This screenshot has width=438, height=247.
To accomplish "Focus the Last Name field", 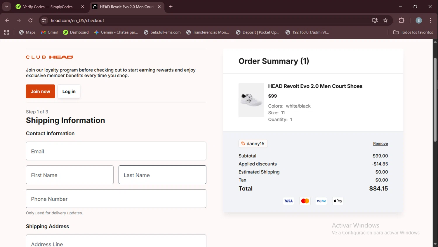I will [162, 175].
